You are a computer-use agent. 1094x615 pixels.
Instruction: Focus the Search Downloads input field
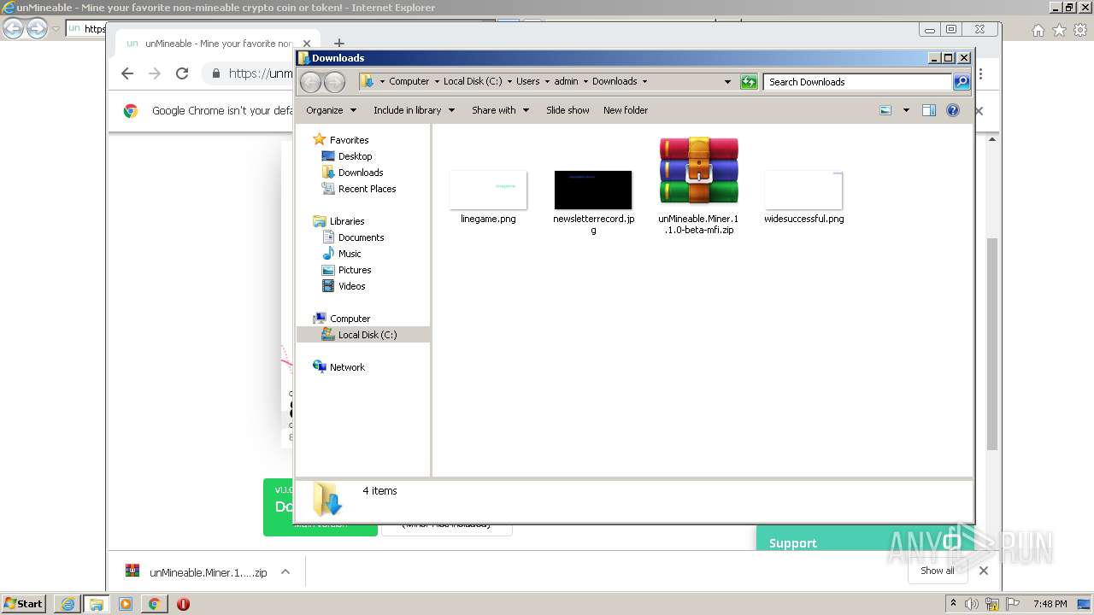[857, 82]
